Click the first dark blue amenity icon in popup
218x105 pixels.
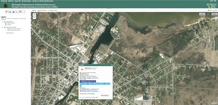pyautogui.click(x=81, y=81)
